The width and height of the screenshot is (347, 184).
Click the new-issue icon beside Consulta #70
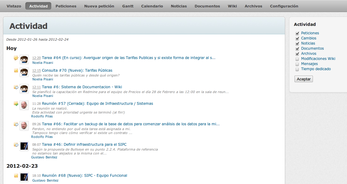tap(16, 70)
